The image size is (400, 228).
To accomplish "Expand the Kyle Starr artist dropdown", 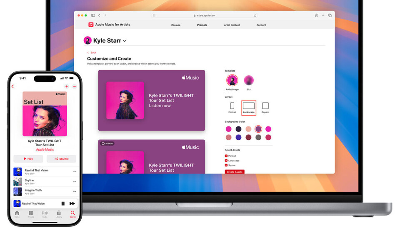I will coord(125,41).
